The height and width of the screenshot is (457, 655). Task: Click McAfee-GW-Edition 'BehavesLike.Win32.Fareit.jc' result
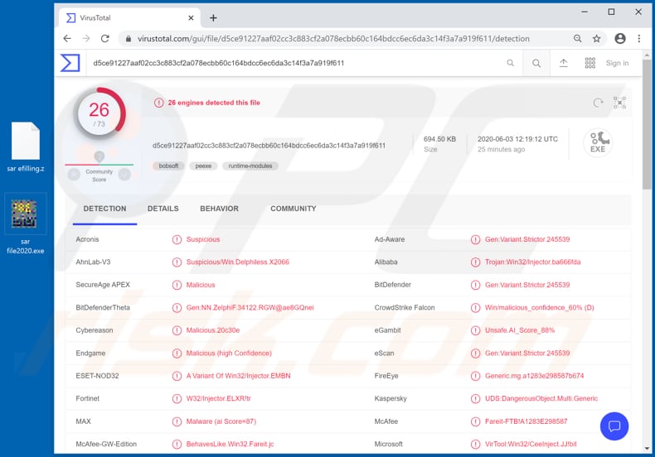tap(230, 444)
